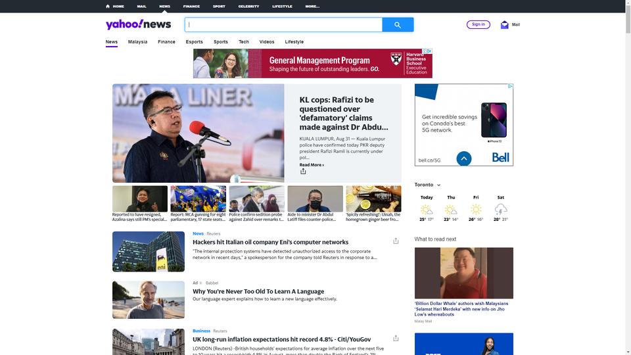Switch to the Esports tab

pyautogui.click(x=194, y=42)
